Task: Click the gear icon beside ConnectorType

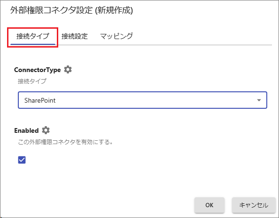Action: tap(68, 69)
